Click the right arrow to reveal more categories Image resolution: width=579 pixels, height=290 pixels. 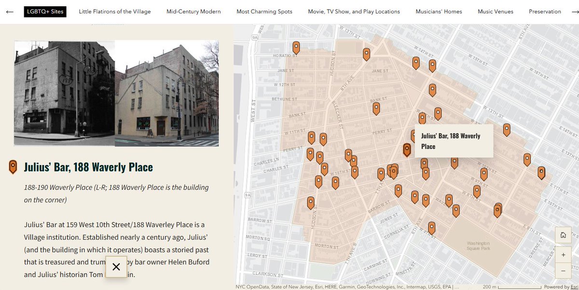[x=574, y=11]
